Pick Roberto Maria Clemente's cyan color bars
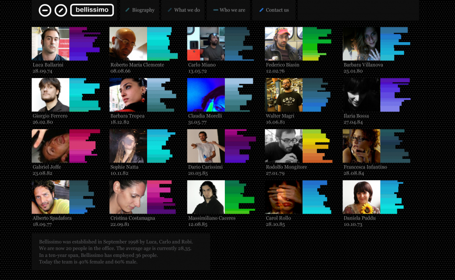The width and height of the screenshot is (455, 280). [x=161, y=44]
